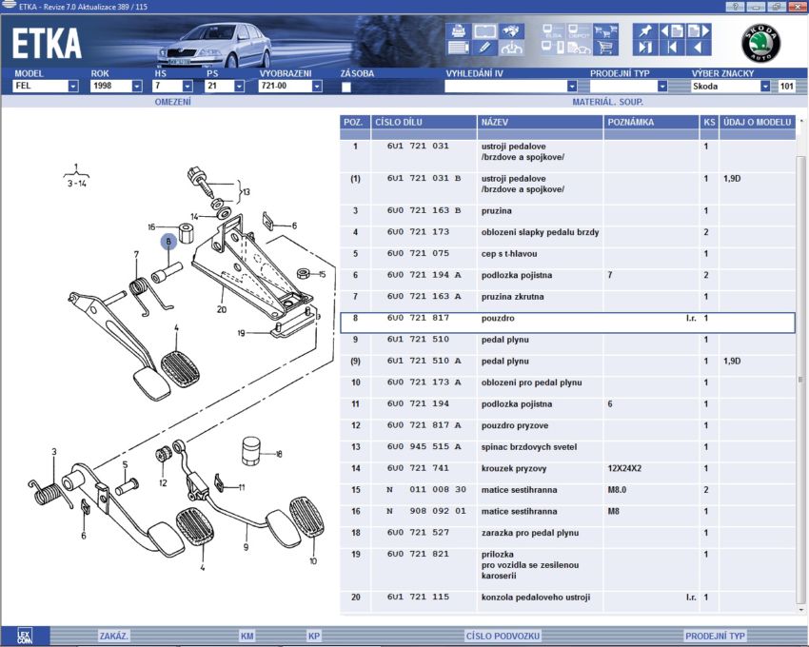
Task: Click the CÍSLO DÍLU column header
Action: pyautogui.click(x=424, y=123)
